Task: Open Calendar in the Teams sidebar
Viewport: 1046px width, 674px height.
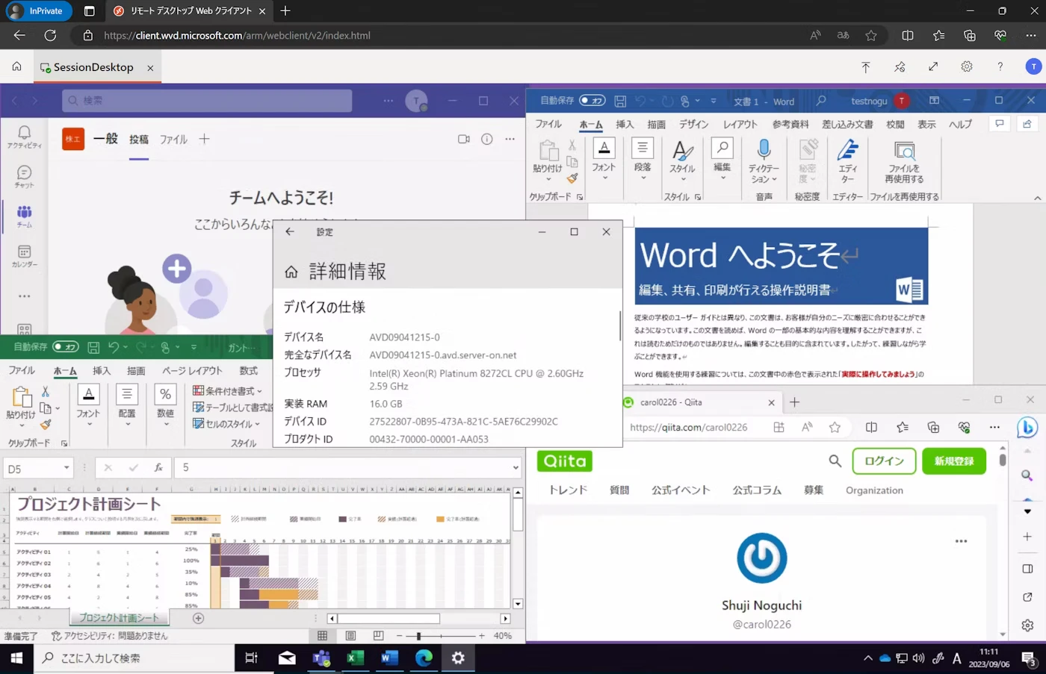Action: click(25, 256)
